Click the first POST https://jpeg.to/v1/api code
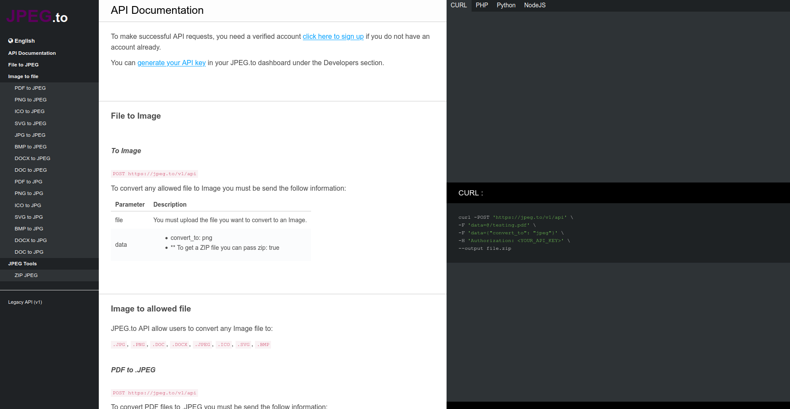 (x=154, y=174)
